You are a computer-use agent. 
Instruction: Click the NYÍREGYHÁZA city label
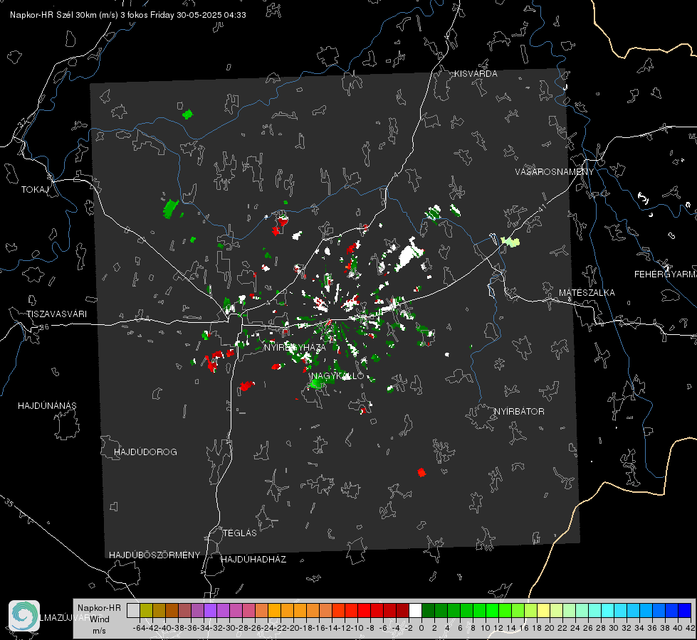[295, 347]
